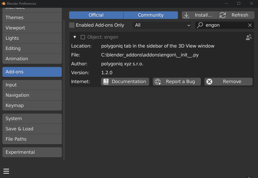Toggle Enabled Add-ons Only checkbox
Image resolution: width=258 pixels, height=178 pixels.
(72, 25)
